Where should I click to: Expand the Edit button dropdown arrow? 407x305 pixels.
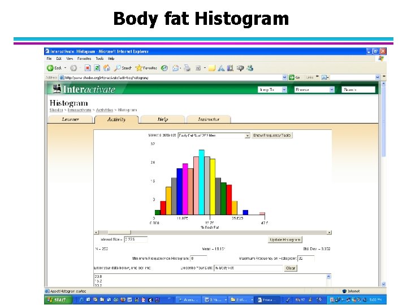click(205, 68)
